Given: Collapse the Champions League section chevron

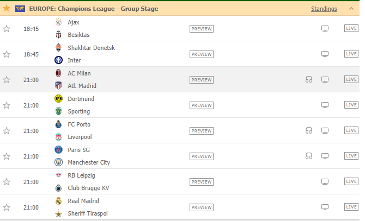Looking at the screenshot, I should pyautogui.click(x=351, y=9).
